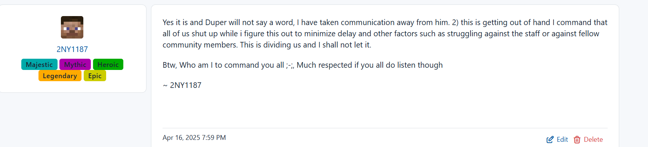This screenshot has width=648, height=147.
Task: Click the word "Duper" in the post
Action: [216, 22]
